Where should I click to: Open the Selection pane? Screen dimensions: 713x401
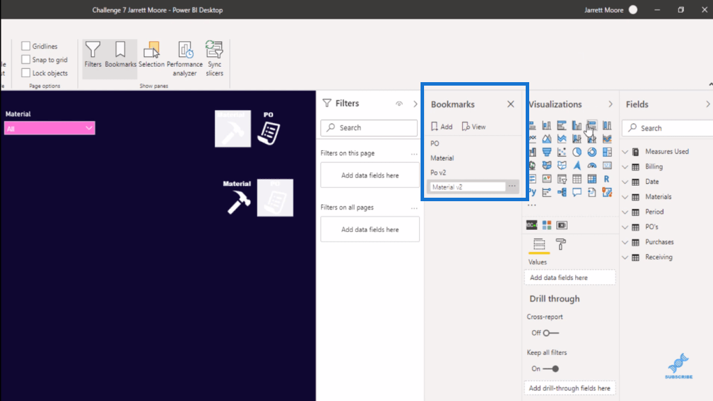151,55
